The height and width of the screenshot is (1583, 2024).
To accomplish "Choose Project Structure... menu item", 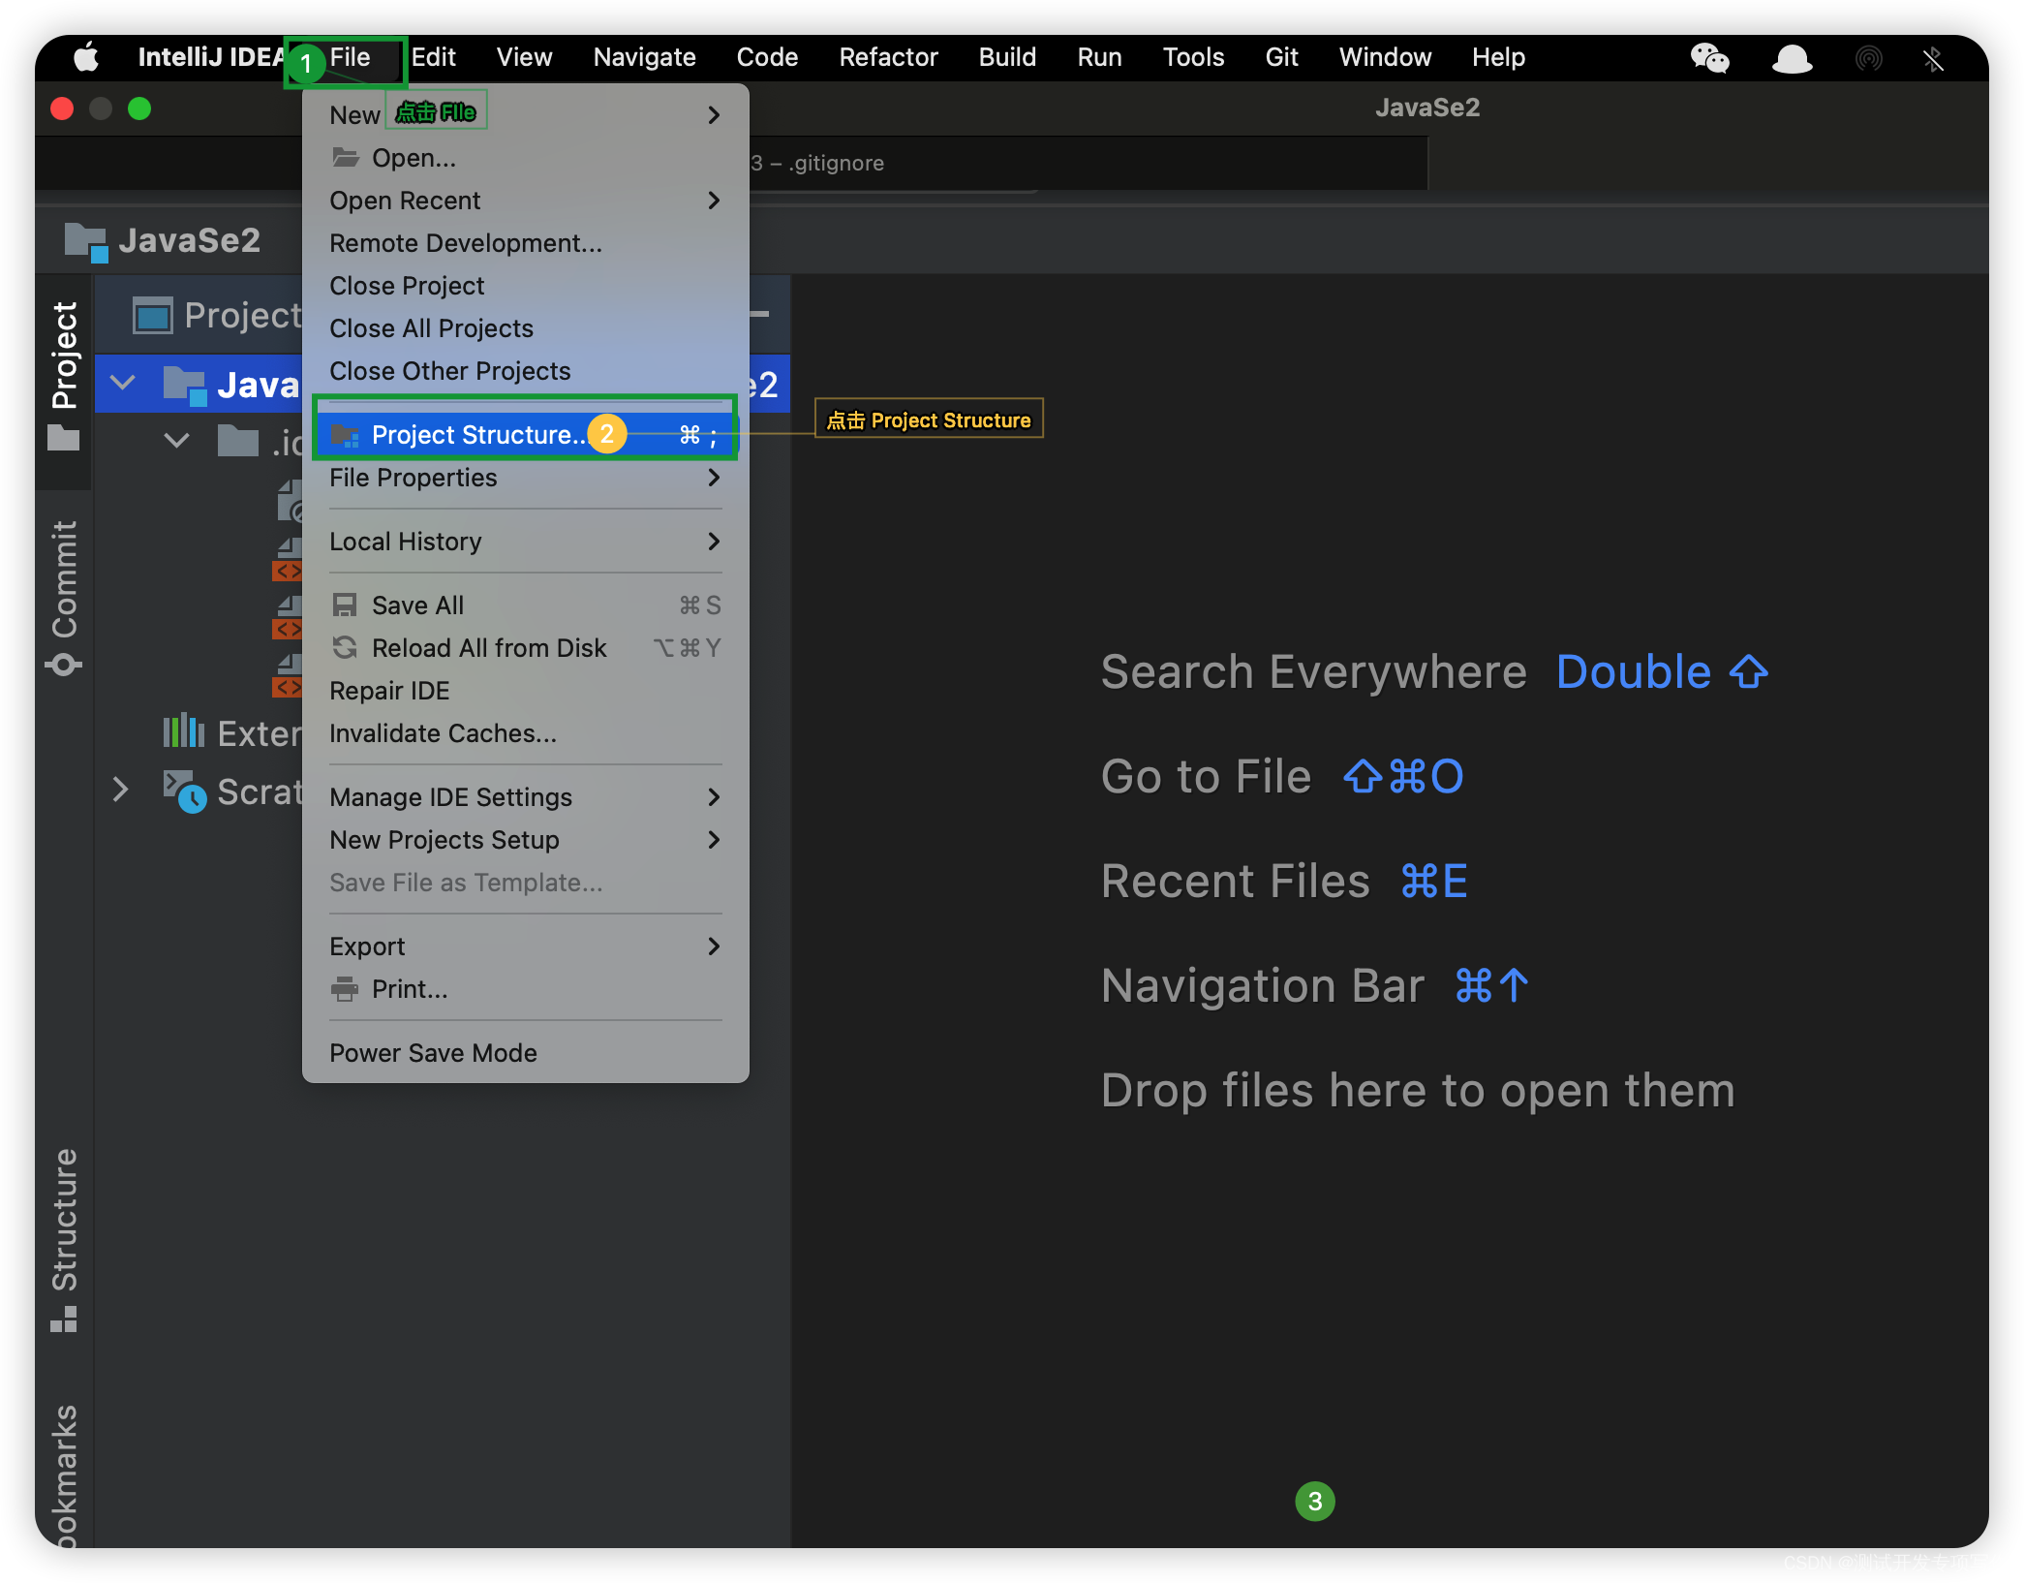I will pyautogui.click(x=525, y=435).
